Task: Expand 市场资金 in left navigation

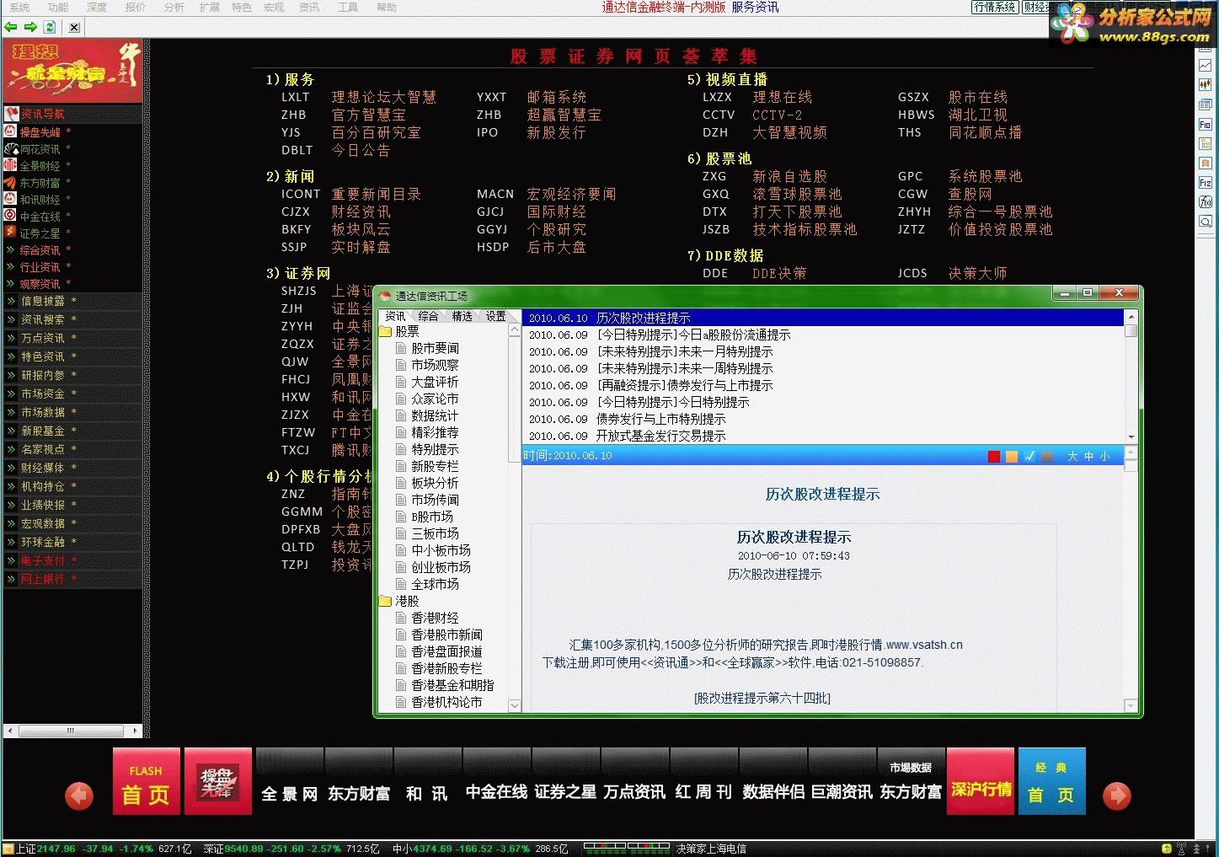Action: click(11, 394)
